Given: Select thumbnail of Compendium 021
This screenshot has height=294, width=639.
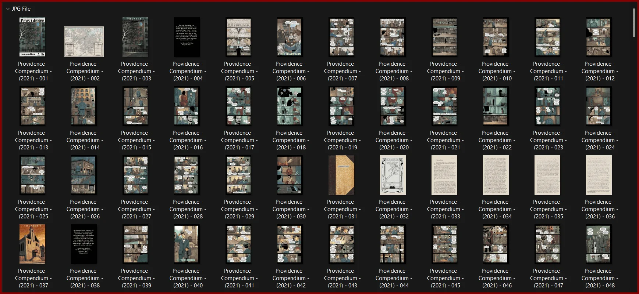Looking at the screenshot, I should pyautogui.click(x=444, y=106).
